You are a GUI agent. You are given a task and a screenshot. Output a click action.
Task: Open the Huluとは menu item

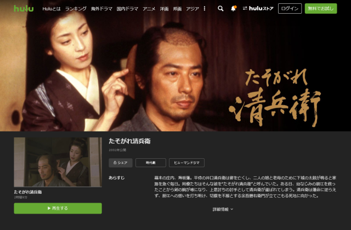52,9
